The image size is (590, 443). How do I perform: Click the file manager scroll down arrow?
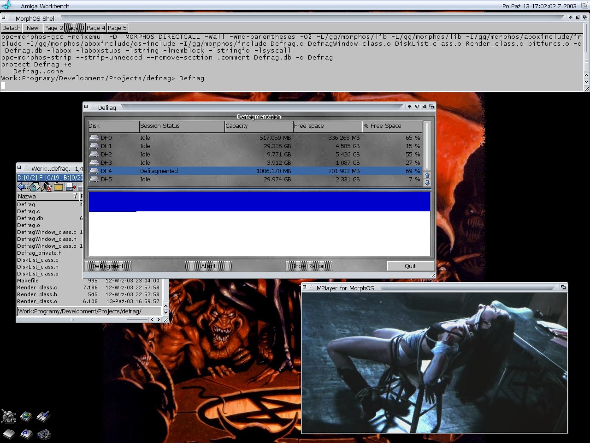pos(166,311)
